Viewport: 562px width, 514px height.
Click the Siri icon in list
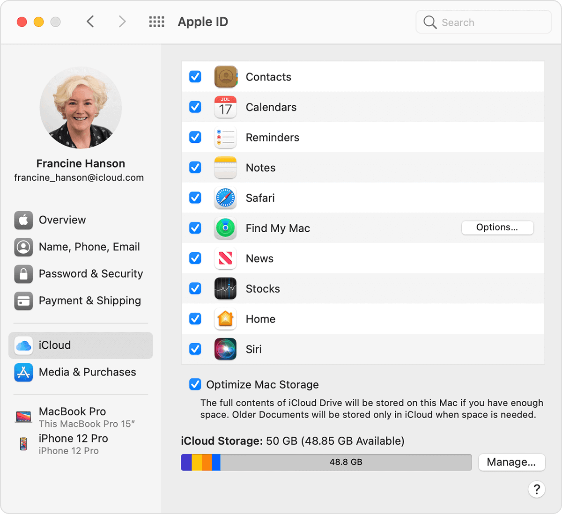pyautogui.click(x=225, y=349)
